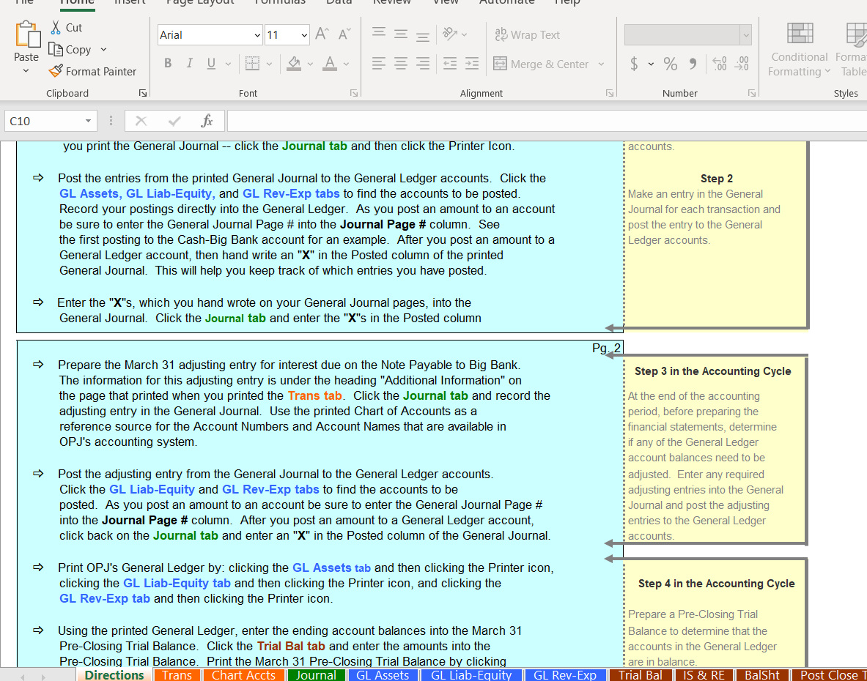The height and width of the screenshot is (681, 867).
Task: Open Conditional Formatting menu
Action: (x=800, y=51)
